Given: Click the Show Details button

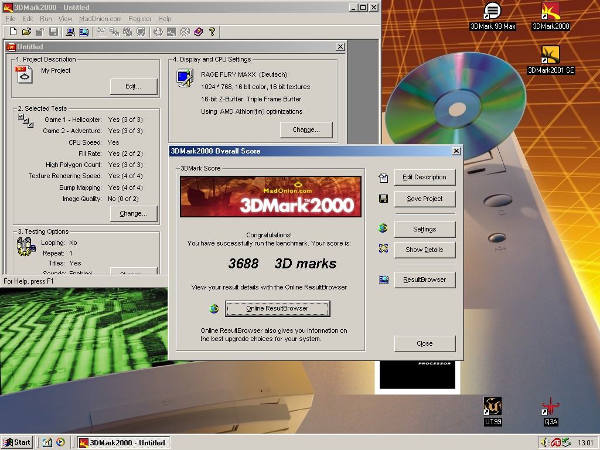Looking at the screenshot, I should pyautogui.click(x=425, y=250).
